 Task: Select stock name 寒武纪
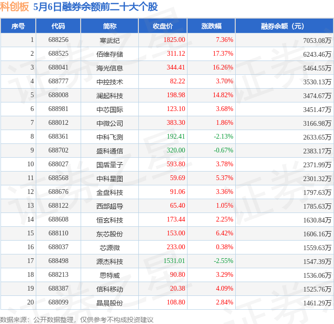coord(109,40)
